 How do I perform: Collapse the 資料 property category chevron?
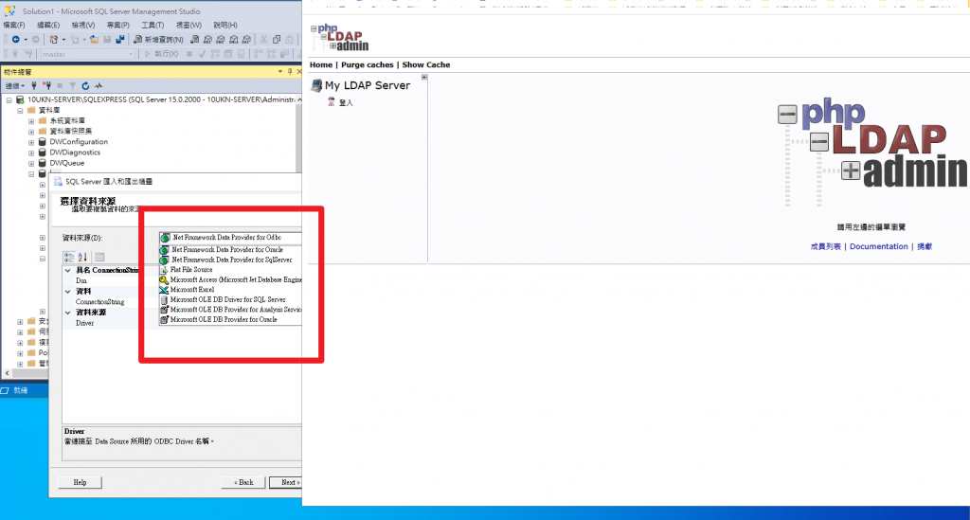click(68, 291)
